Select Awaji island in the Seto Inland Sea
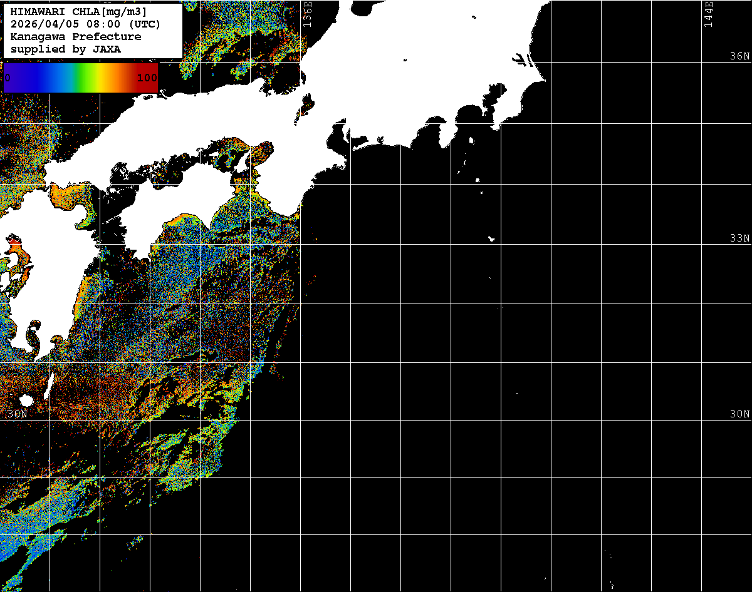The height and width of the screenshot is (592, 752). 242,162
